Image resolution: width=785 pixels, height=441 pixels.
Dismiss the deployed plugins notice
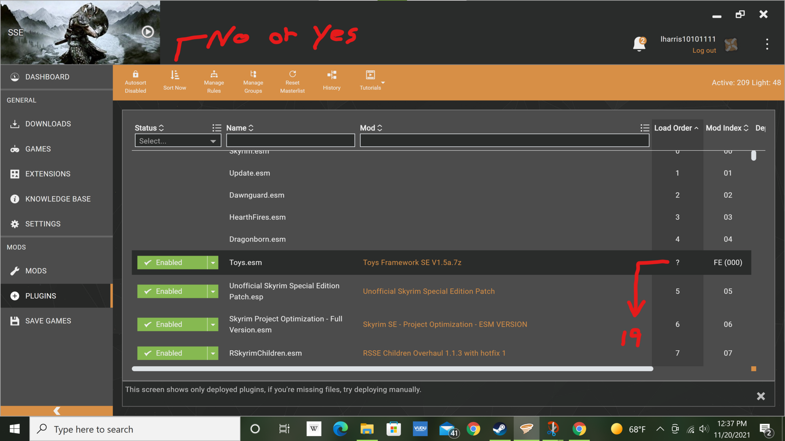(x=760, y=396)
